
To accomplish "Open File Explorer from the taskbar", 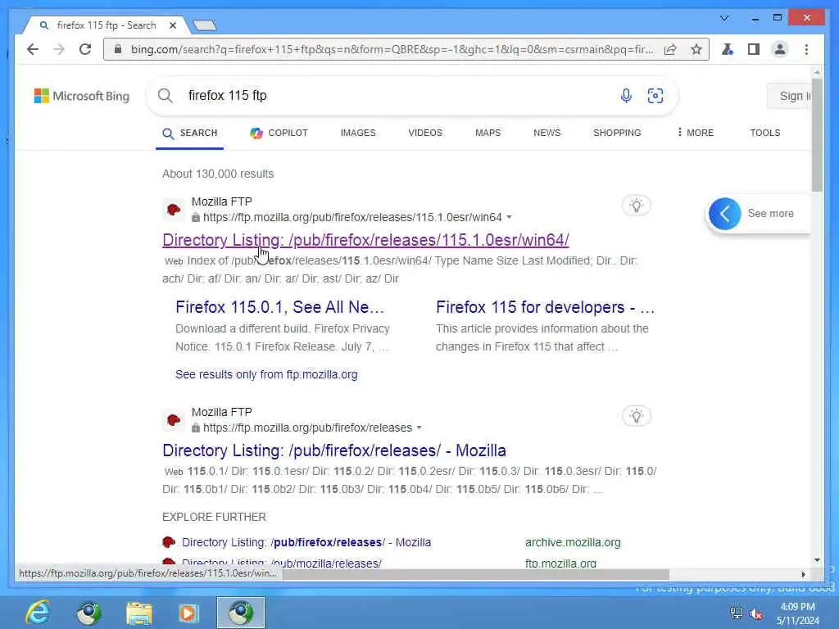I will pyautogui.click(x=139, y=613).
